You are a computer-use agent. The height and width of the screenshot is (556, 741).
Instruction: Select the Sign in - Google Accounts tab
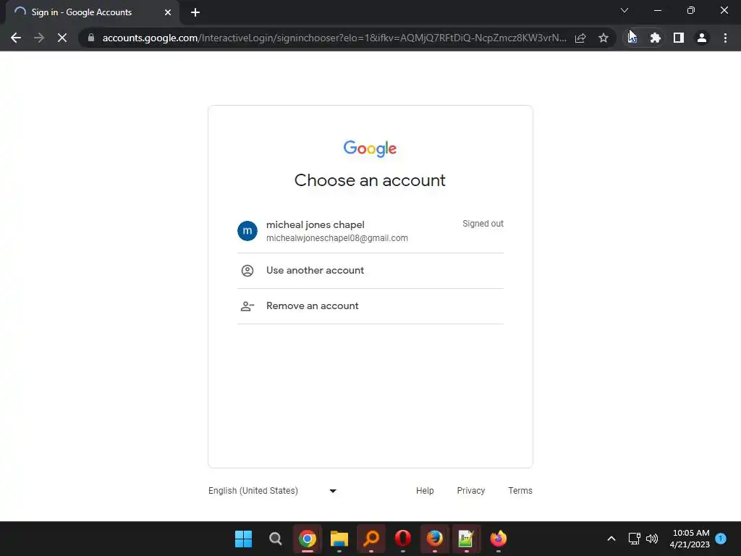[x=93, y=12]
